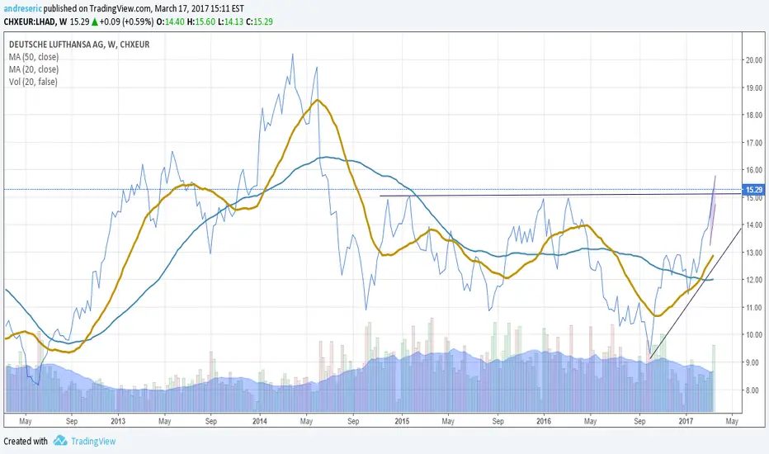Click the 14.00 price axis label

tap(754, 225)
